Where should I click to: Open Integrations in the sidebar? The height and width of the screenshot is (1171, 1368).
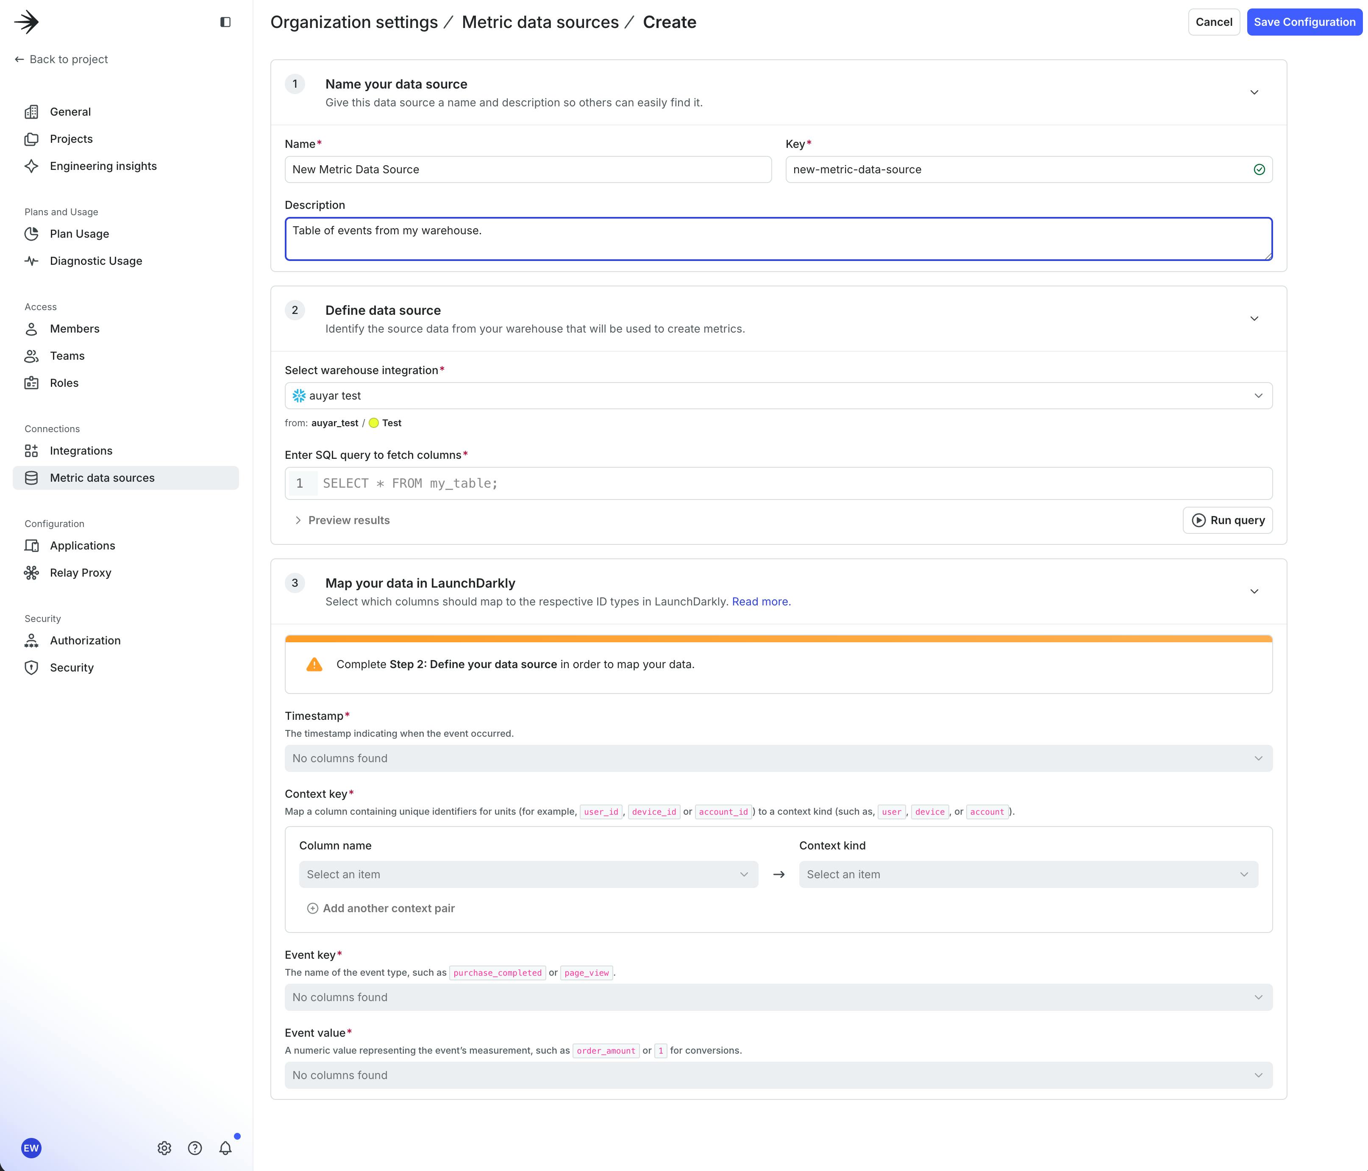click(81, 451)
